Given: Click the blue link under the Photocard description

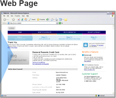Looking at the screenshot, I should click(x=87, y=61).
